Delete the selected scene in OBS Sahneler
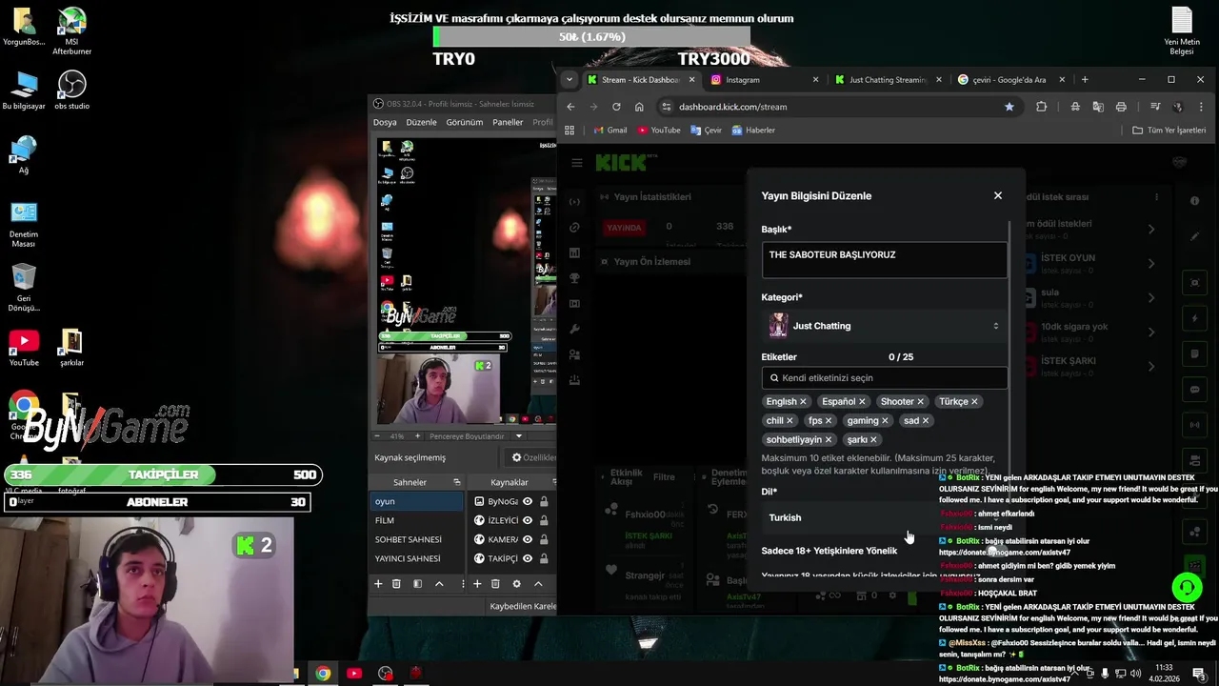The width and height of the screenshot is (1219, 686). (396, 583)
